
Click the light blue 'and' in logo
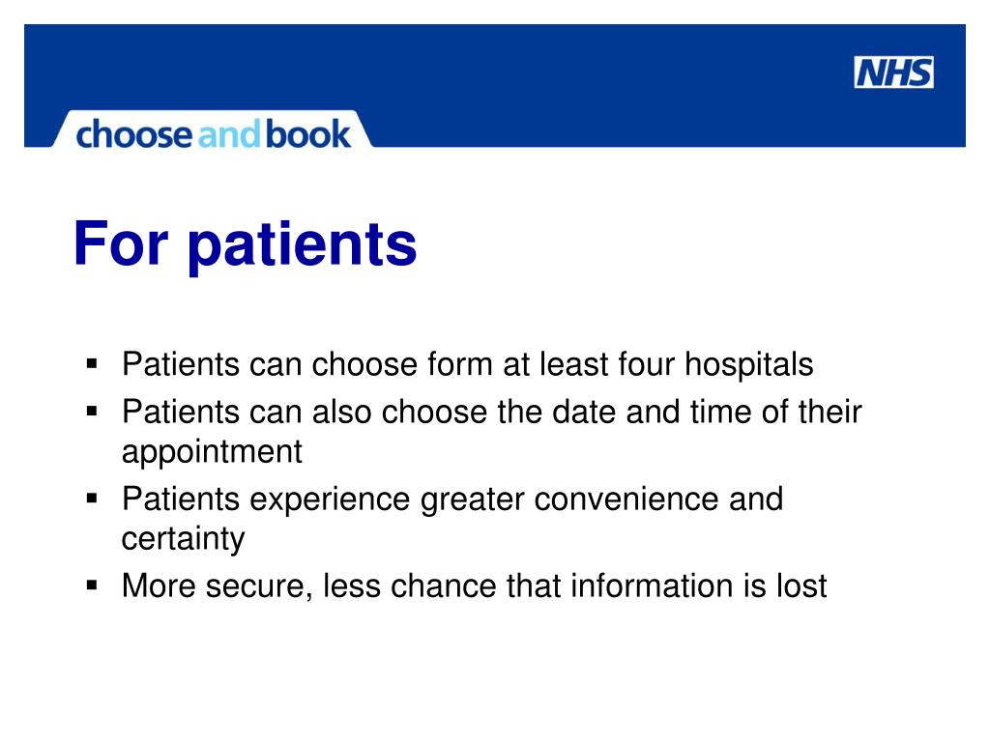tap(228, 134)
